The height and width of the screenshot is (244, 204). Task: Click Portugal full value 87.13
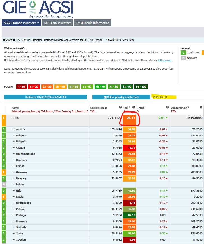(130, 215)
